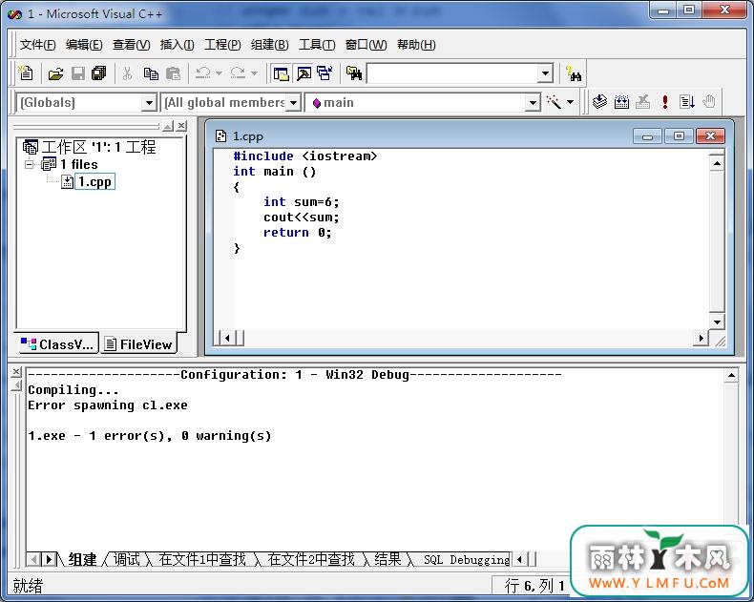This screenshot has width=754, height=602.
Task: Click the Error spawning cl.exe output line
Action: tap(108, 405)
